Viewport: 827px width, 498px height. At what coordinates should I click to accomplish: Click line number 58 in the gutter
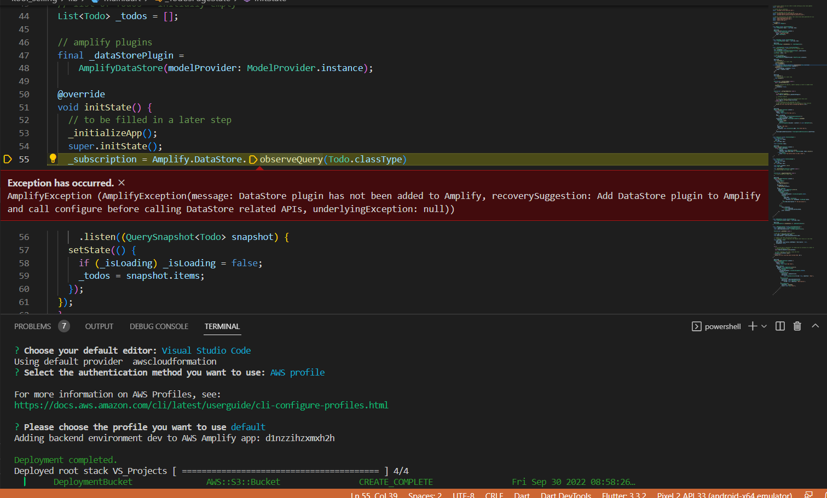click(24, 263)
